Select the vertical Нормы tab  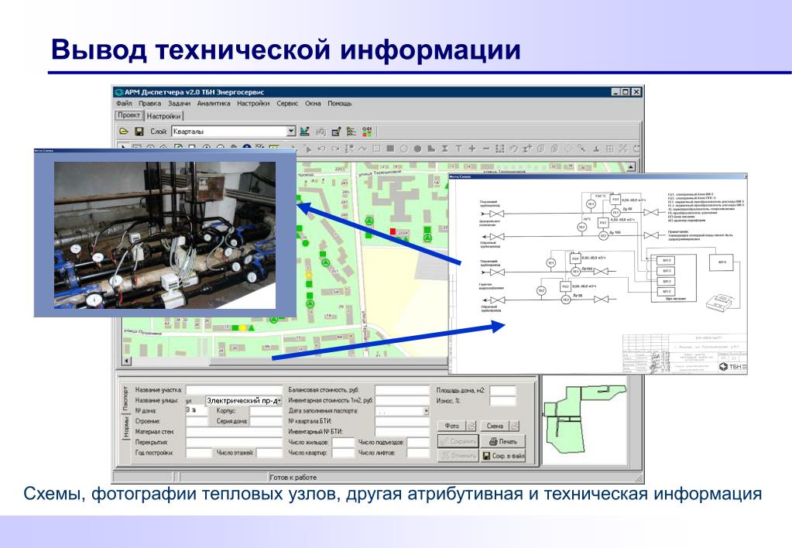click(125, 427)
